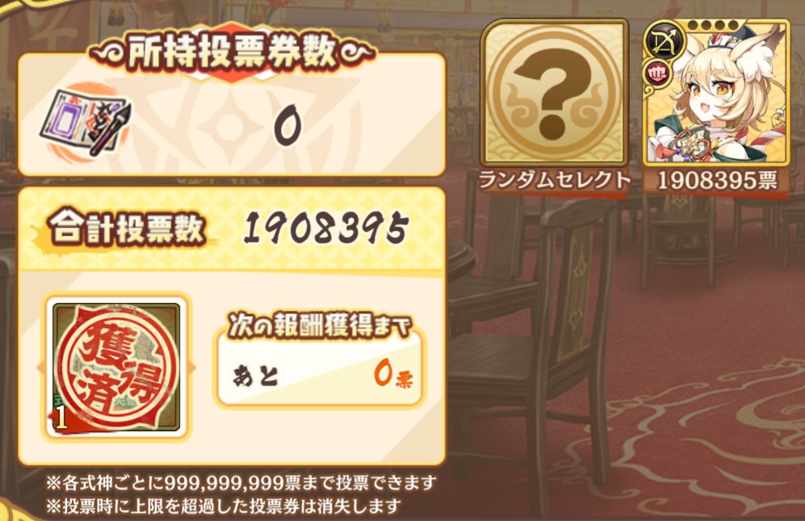Click the 次の報酬獲得まで label
805x521 pixels.
tap(319, 326)
